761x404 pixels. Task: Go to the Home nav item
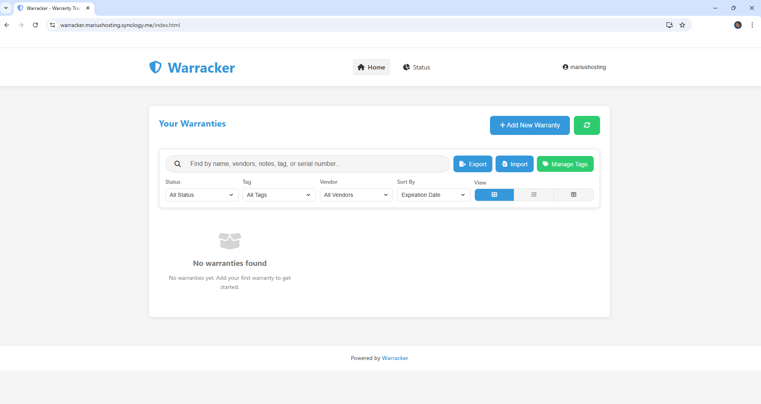372,67
